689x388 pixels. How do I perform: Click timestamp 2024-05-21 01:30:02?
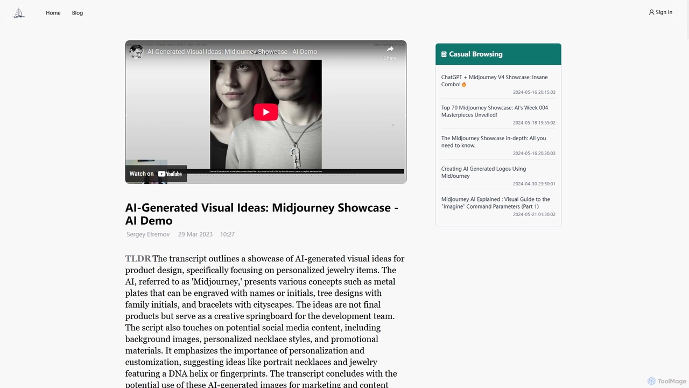[x=534, y=214]
